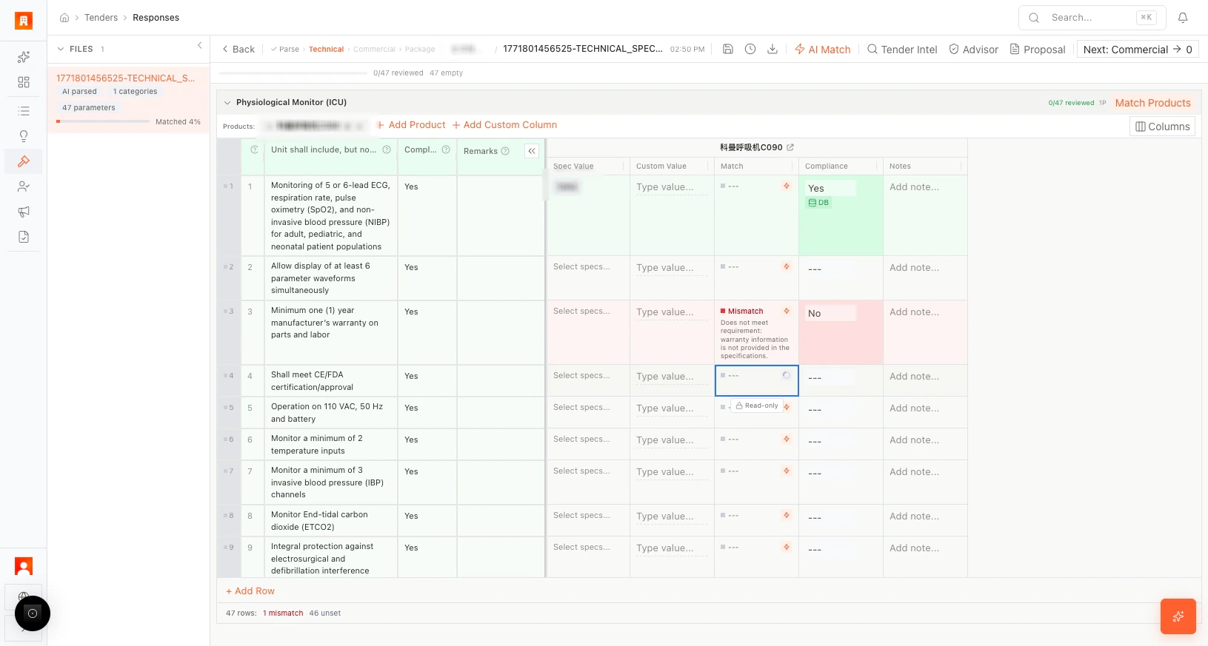Screen dimensions: 1208x646
Task: Click Custom Value input for row 1
Action: pyautogui.click(x=672, y=187)
